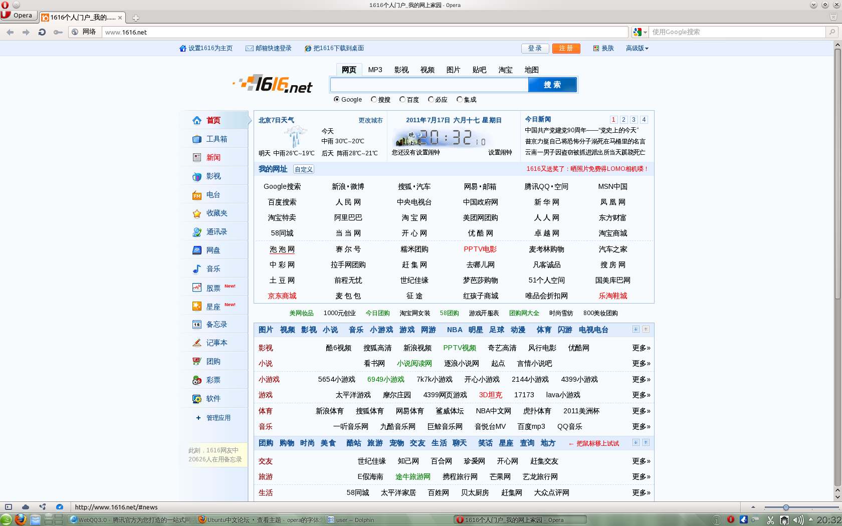Open 股票 stocks in the sidebar
Screen dimensions: 842x526
click(213, 288)
